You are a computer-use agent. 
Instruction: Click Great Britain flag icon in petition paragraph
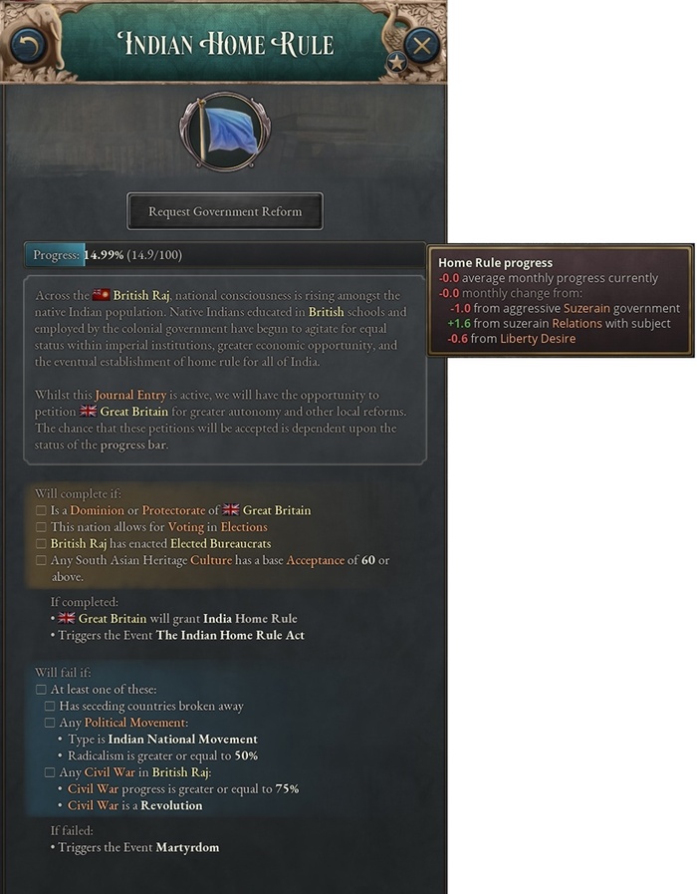pos(89,411)
